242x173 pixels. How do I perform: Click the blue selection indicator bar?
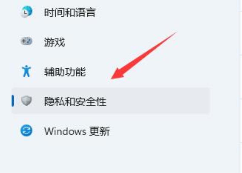point(13,101)
